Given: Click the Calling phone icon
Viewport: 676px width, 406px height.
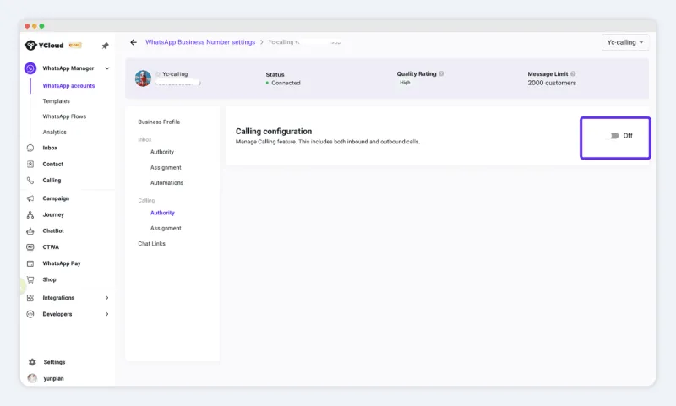Looking at the screenshot, I should coord(30,181).
